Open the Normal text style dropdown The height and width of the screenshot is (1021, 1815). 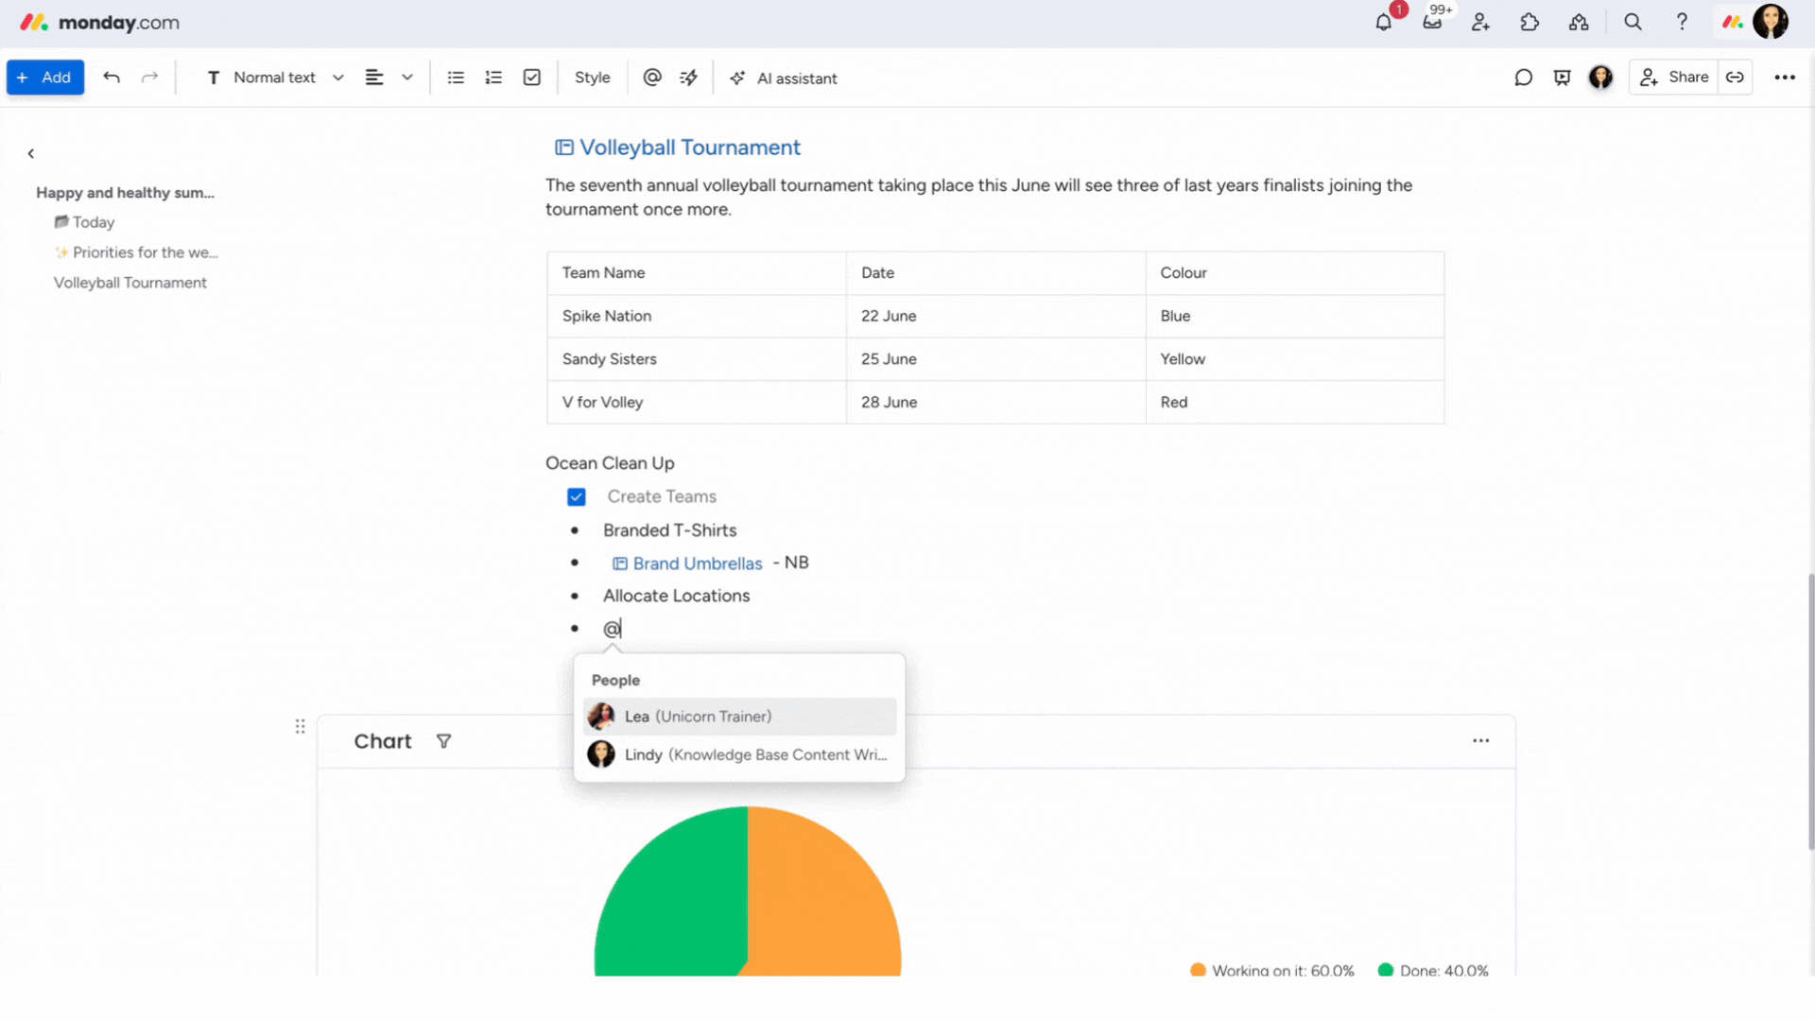(275, 78)
